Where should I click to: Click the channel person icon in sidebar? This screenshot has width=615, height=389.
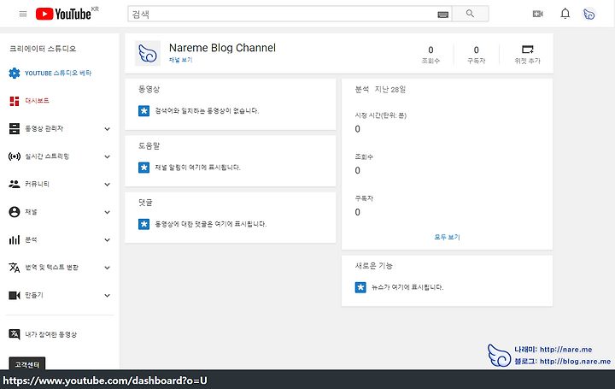[15, 212]
